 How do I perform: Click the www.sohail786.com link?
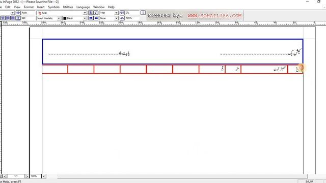(x=214, y=16)
